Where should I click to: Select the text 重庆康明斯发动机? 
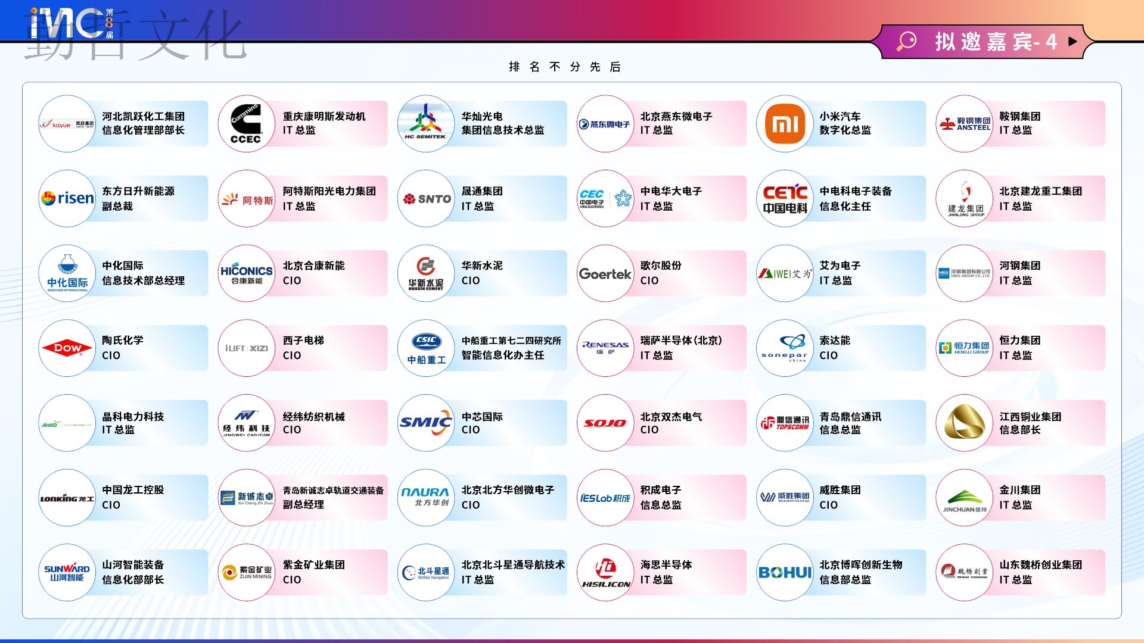(x=324, y=116)
